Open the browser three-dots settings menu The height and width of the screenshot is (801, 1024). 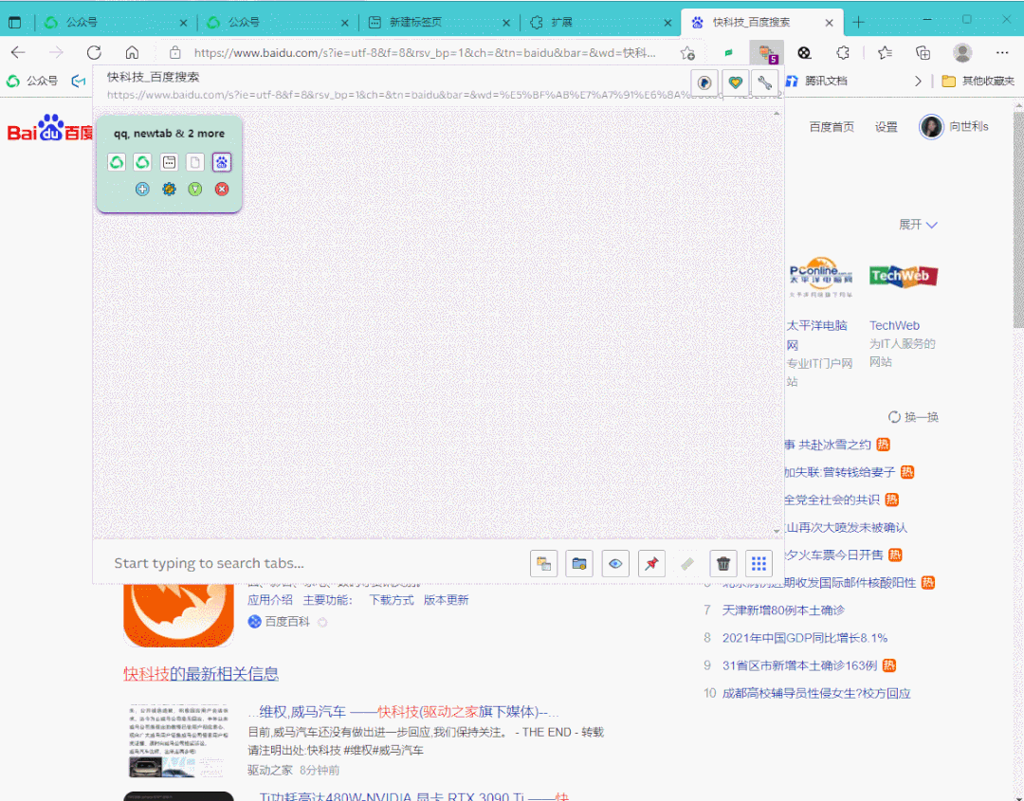1003,52
